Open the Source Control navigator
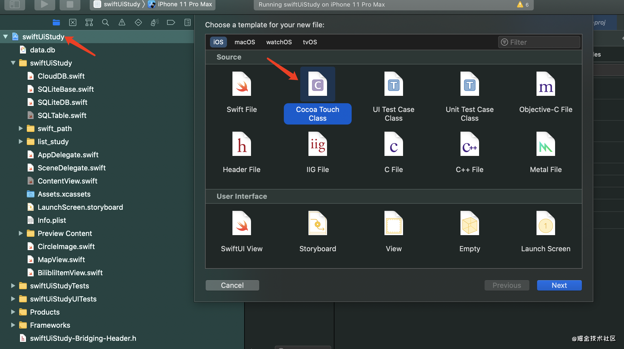 click(73, 22)
